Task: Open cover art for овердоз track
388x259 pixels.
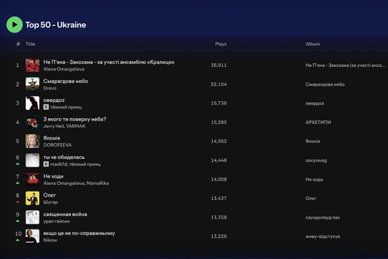Action: point(32,103)
